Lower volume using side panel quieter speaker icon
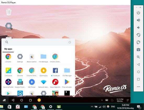This screenshot has height=110, width=144. 138,28
